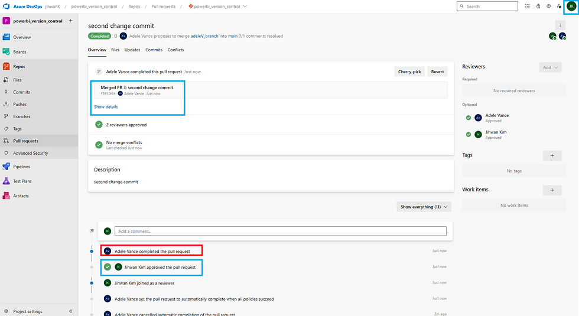
Task: Click the Pull requests breadcrumb
Action: (163, 6)
